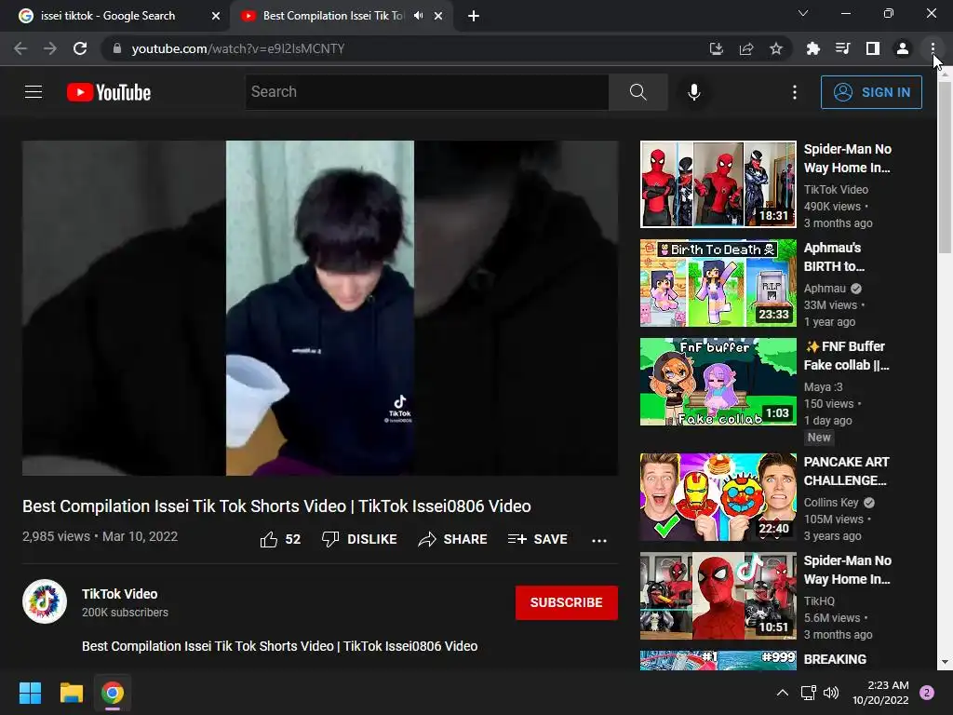Expand the tab search chevron
Viewport: 953px width, 715px height.
pos(803,13)
